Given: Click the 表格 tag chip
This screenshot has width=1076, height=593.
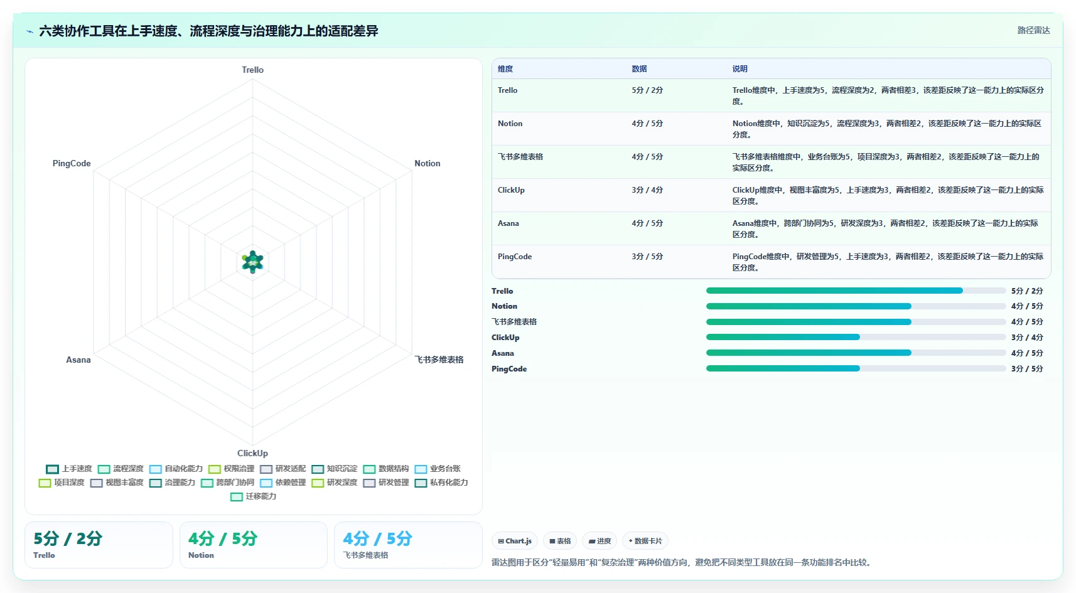Looking at the screenshot, I should coord(560,541).
